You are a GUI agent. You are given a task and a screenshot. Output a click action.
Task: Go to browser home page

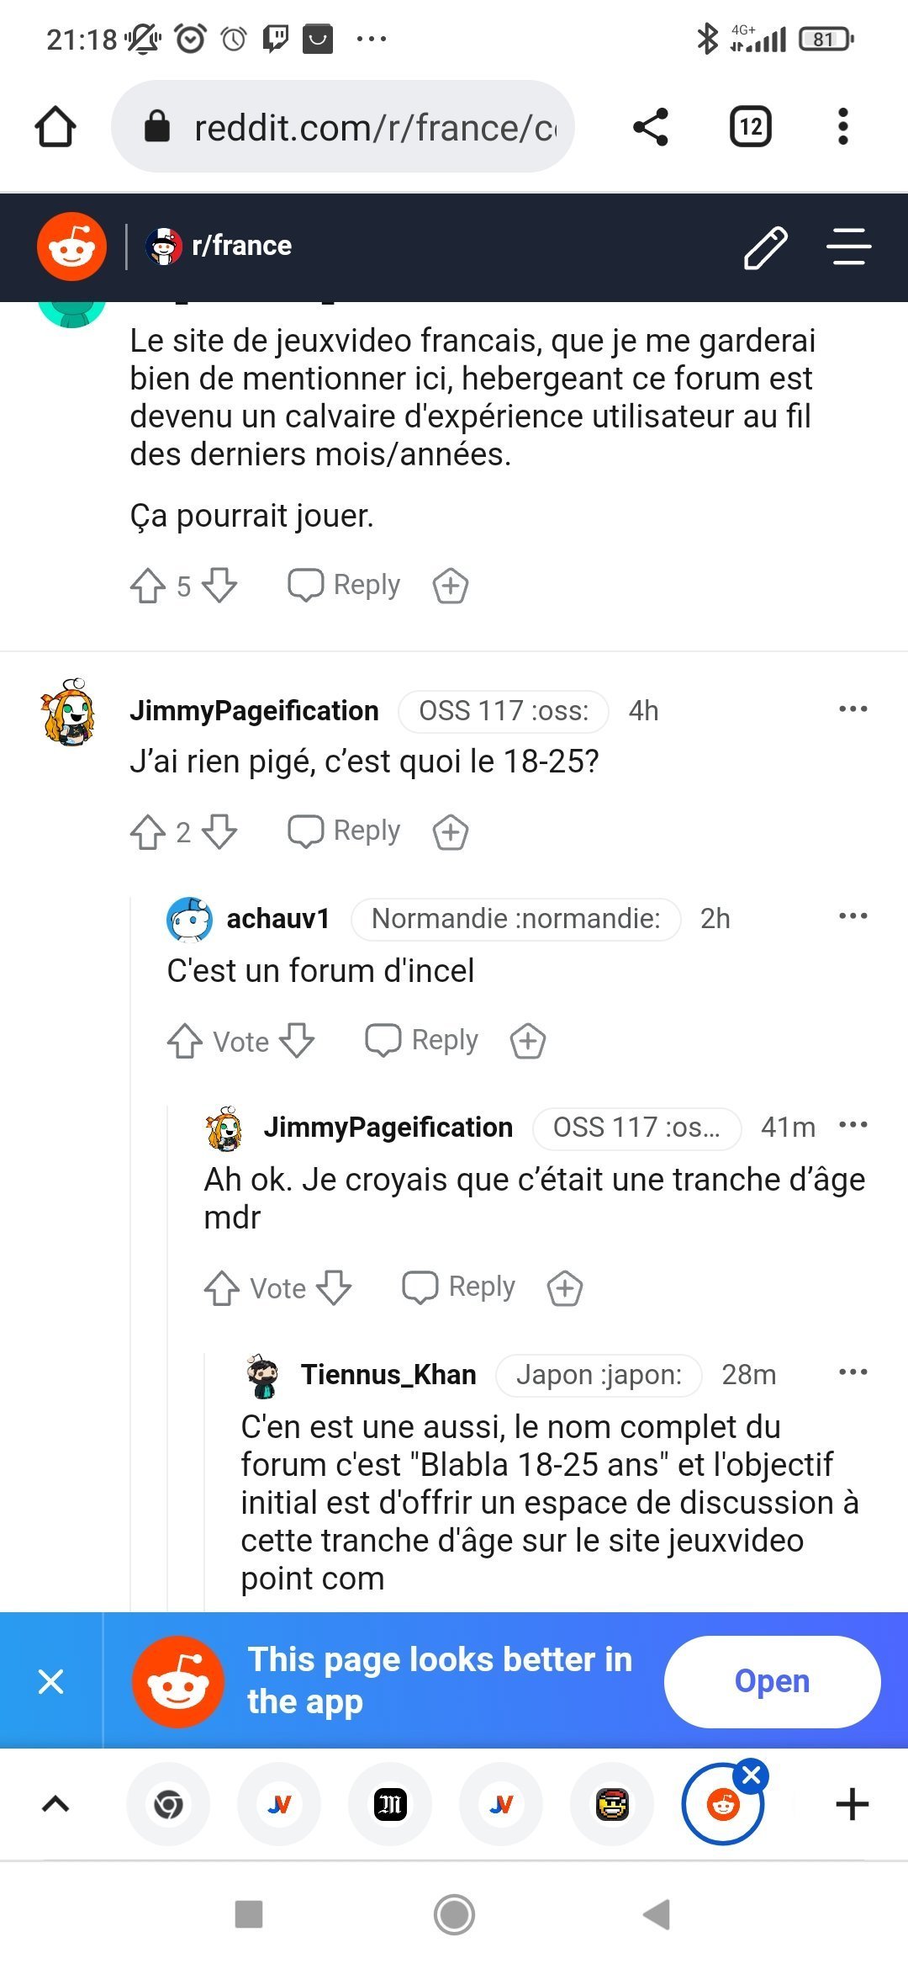pyautogui.click(x=55, y=127)
